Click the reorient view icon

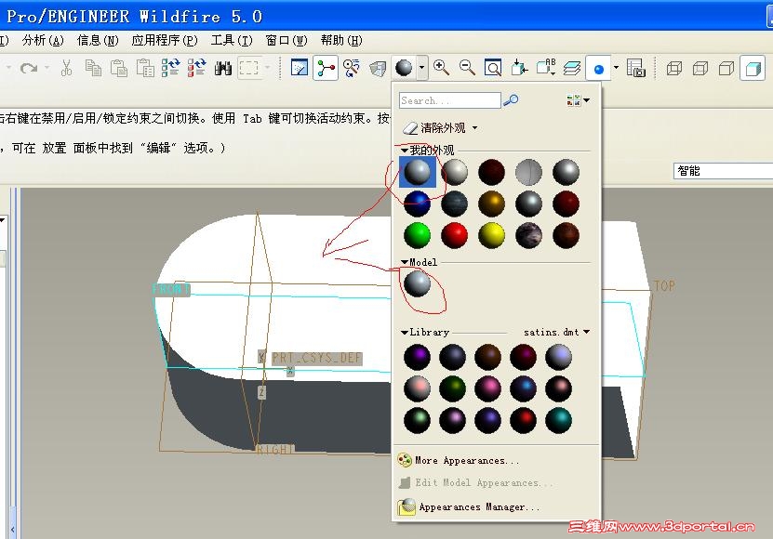[519, 68]
